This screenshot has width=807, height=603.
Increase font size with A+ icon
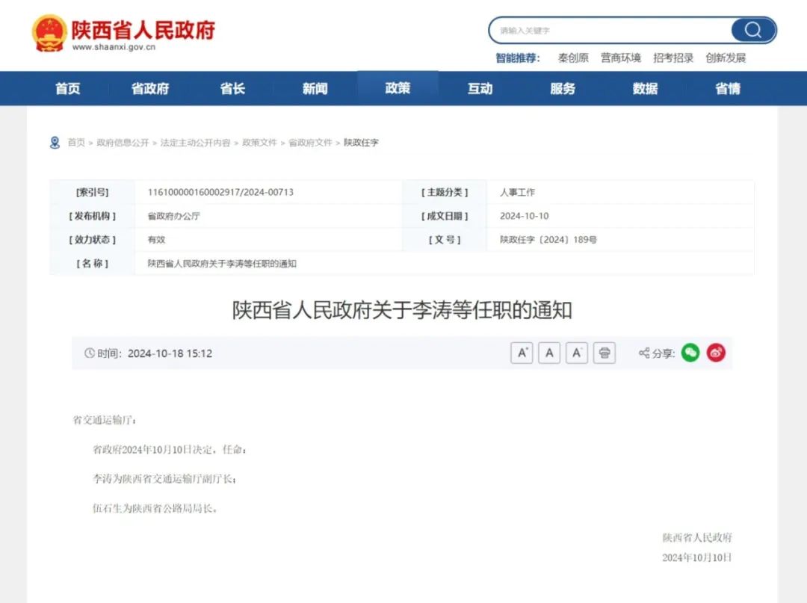(x=522, y=353)
